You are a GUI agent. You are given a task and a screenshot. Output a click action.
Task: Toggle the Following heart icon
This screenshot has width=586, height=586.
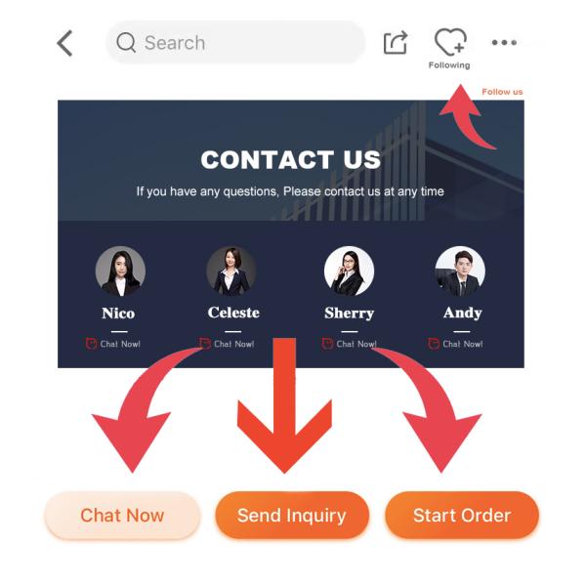pos(450,42)
